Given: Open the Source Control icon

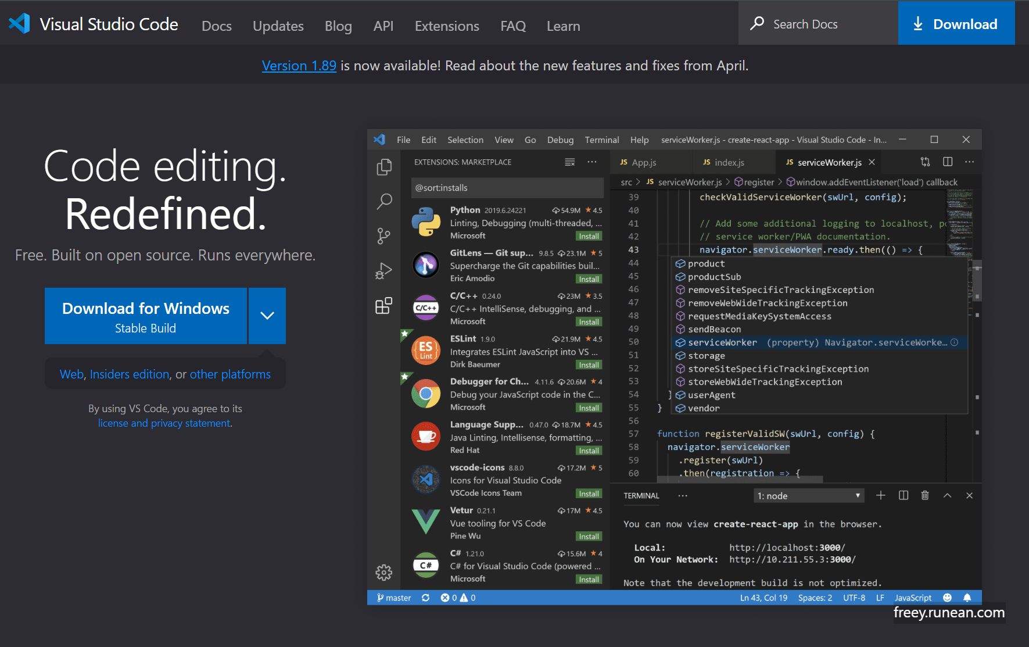Looking at the screenshot, I should [384, 235].
